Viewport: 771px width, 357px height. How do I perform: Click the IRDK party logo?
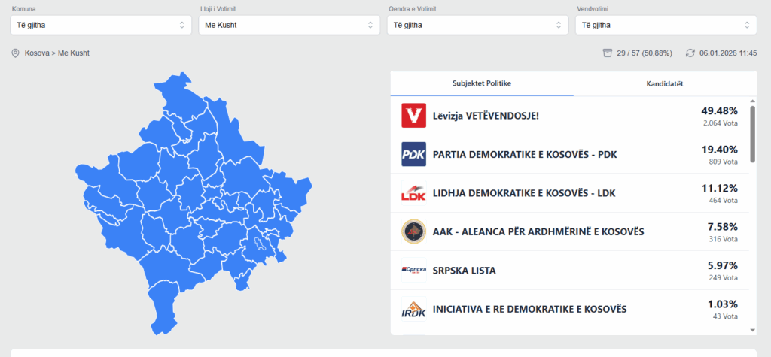[414, 309]
